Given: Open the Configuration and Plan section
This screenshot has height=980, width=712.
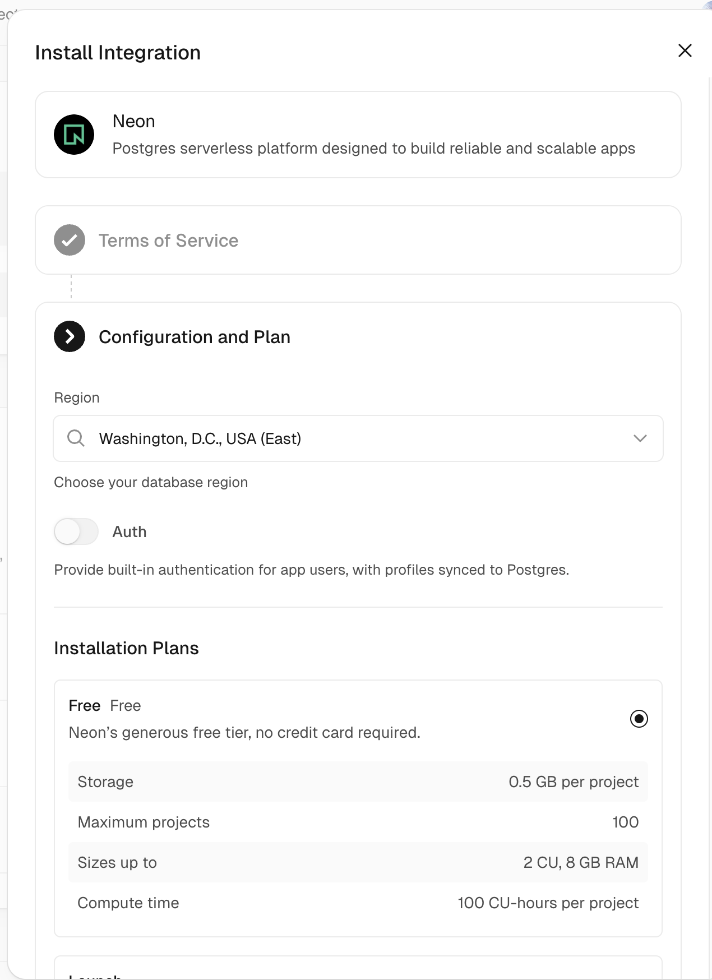Looking at the screenshot, I should pos(195,336).
